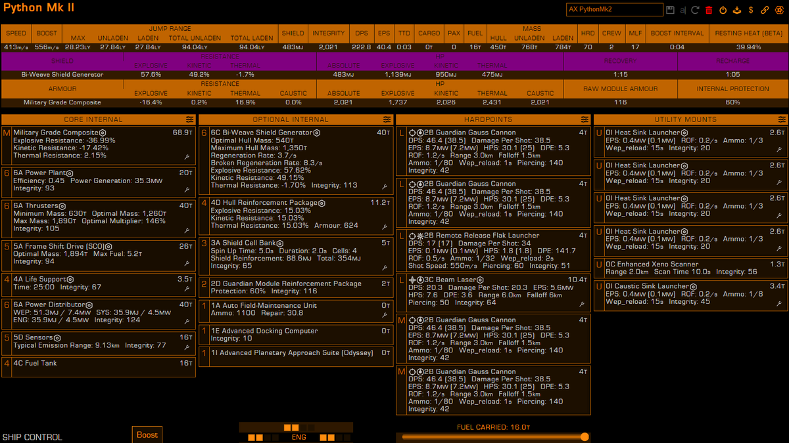Open the 1E Advanced Docking Computer slot

click(x=296, y=335)
